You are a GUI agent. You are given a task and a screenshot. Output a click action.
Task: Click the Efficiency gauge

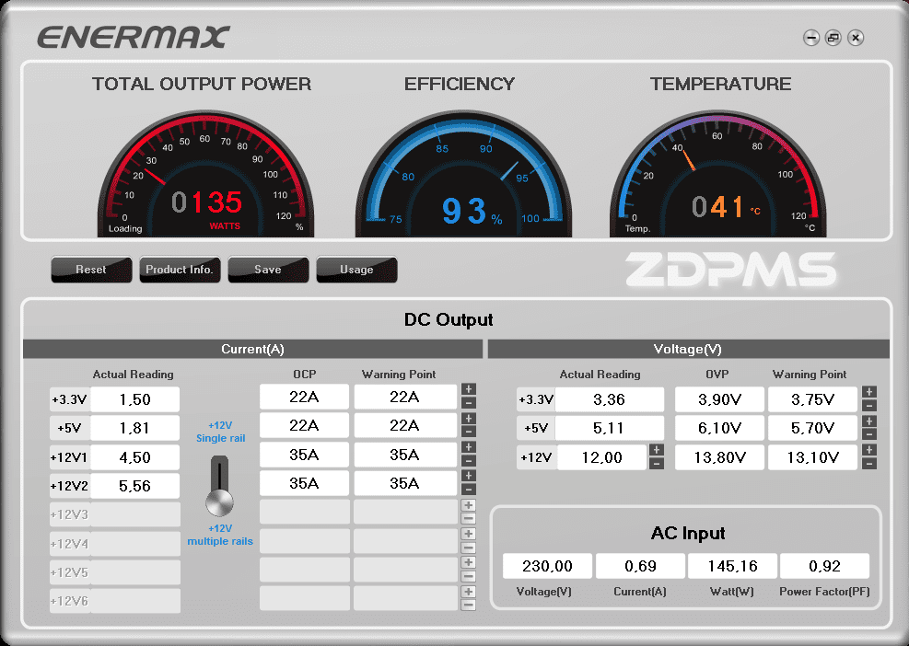tap(464, 174)
